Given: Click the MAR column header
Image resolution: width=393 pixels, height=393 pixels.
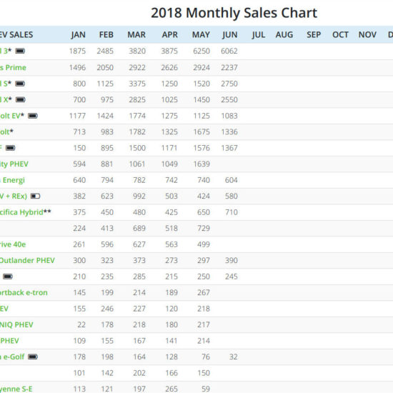Looking at the screenshot, I should click(136, 34).
